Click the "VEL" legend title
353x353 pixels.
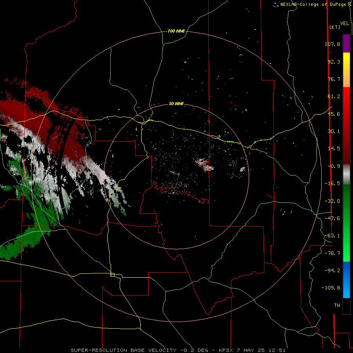point(344,24)
